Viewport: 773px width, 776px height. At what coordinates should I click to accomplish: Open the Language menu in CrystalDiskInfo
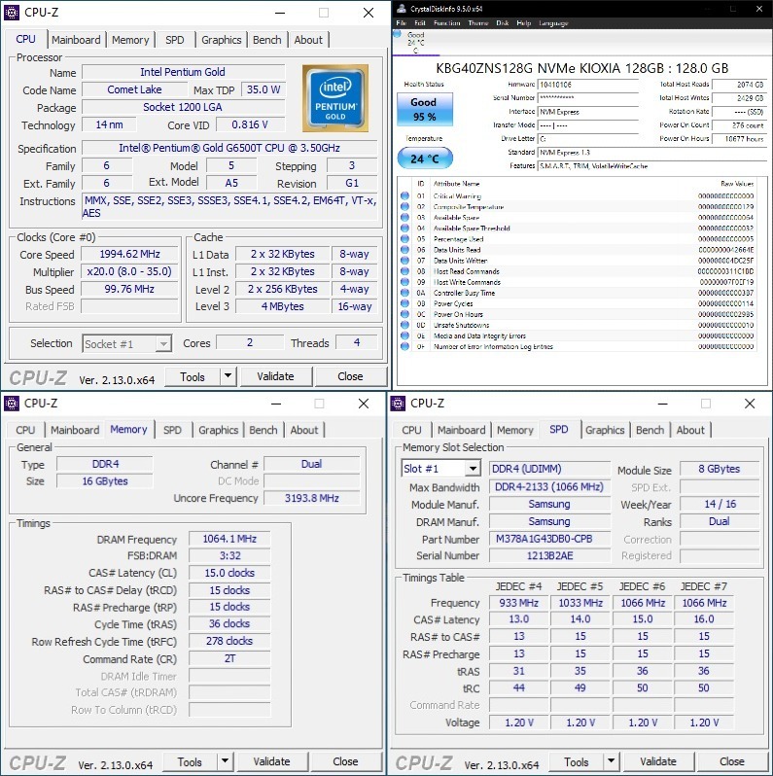[x=553, y=22]
